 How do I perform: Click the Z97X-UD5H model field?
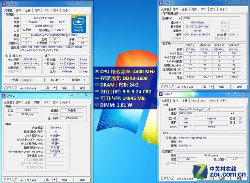pyautogui.click(x=199, y=113)
